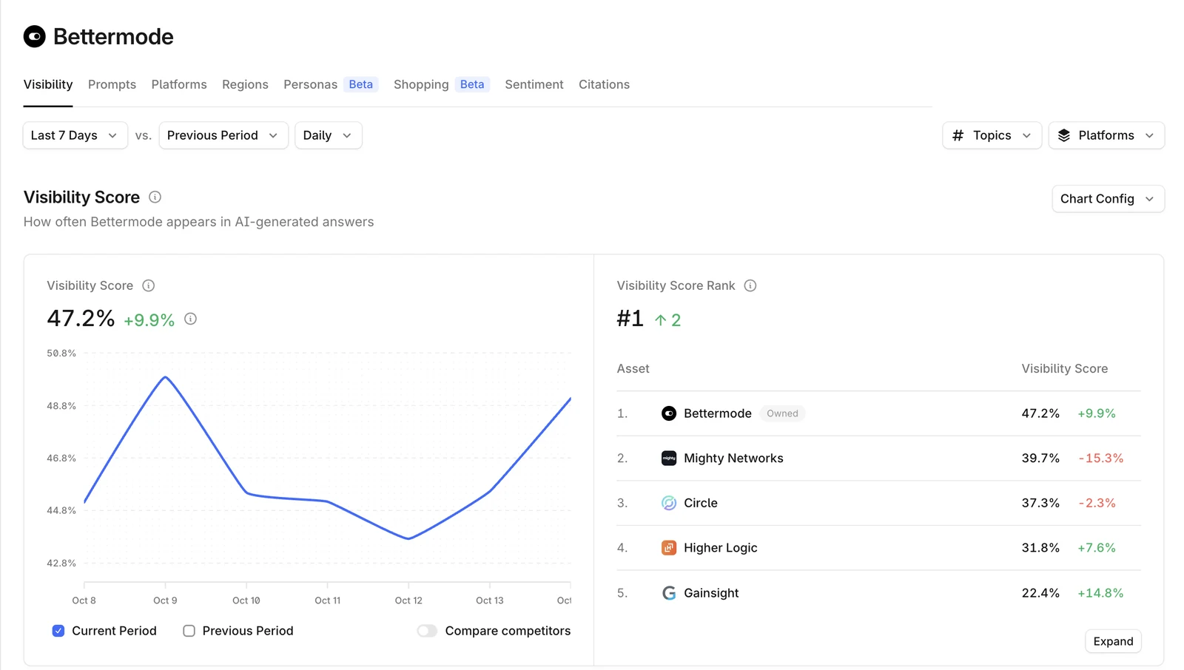The height and width of the screenshot is (670, 1184).
Task: Click the Bettermode row name in table
Action: click(718, 413)
